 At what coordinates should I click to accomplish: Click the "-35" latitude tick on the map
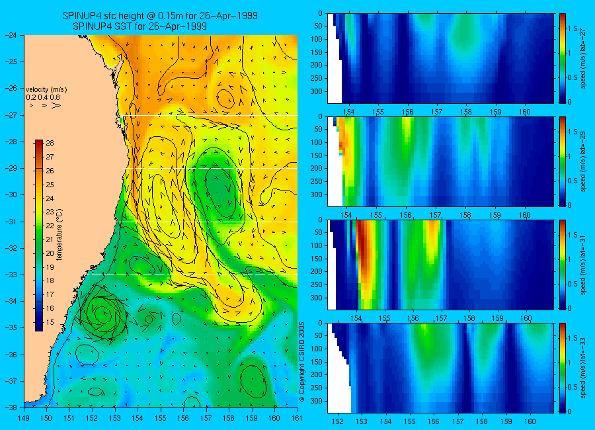(x=11, y=327)
